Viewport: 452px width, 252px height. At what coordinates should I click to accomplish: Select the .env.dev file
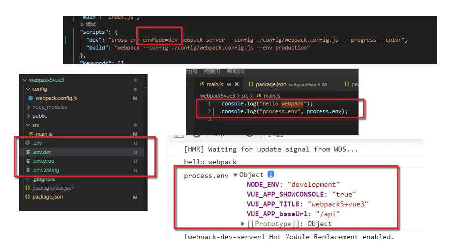(42, 152)
